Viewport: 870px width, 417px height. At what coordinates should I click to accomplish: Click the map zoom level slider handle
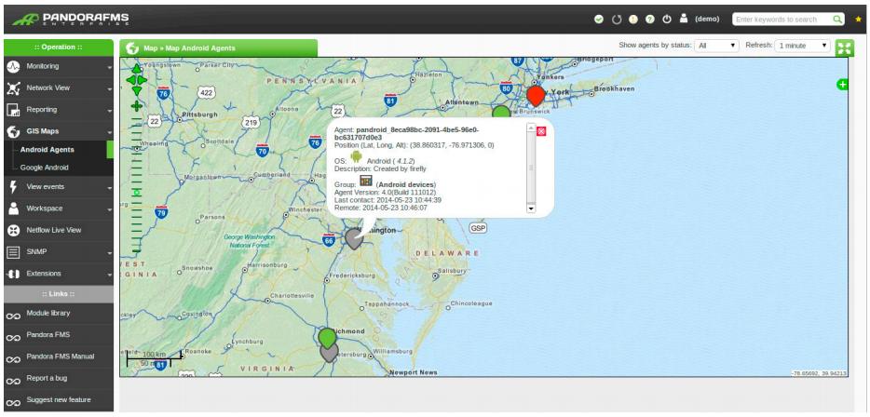(x=137, y=193)
